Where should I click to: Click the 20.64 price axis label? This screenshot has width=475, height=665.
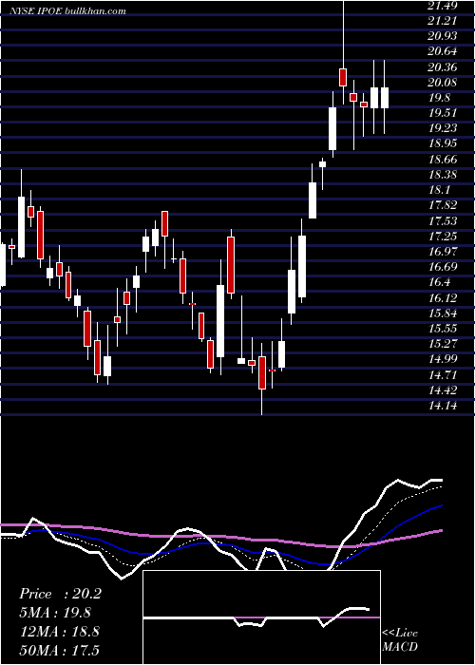(x=443, y=51)
